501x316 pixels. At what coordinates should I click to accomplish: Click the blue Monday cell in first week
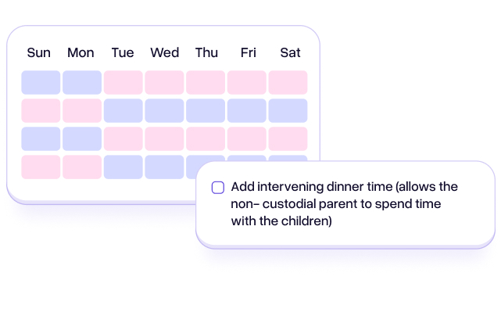(x=82, y=82)
